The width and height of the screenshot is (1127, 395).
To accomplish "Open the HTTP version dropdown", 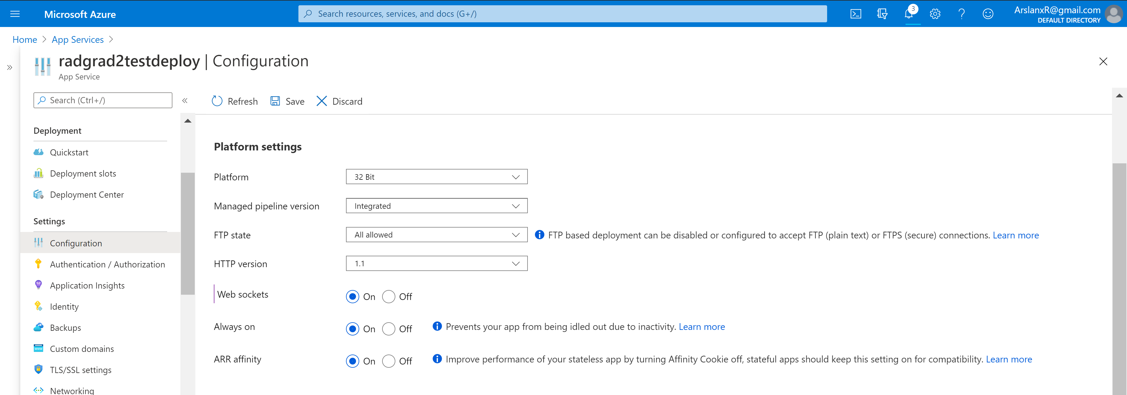I will [x=437, y=263].
